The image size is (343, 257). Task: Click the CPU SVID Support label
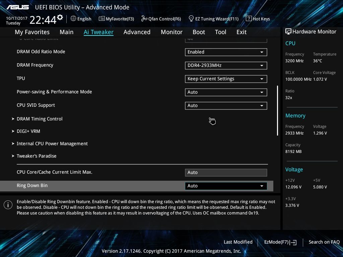click(x=36, y=105)
